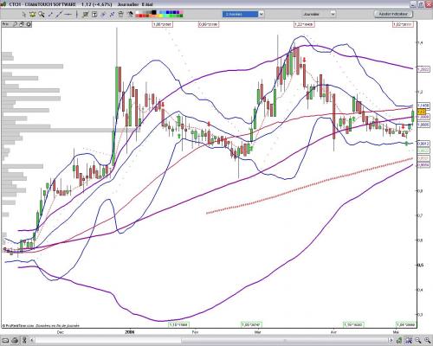Click the trash can delete-objects icon

tap(121, 15)
